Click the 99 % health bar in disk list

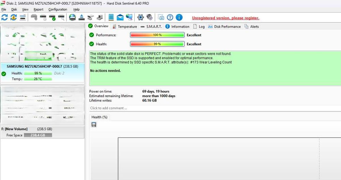point(38,73)
